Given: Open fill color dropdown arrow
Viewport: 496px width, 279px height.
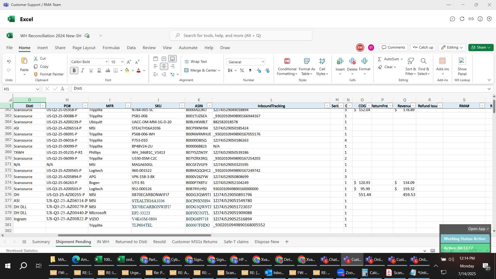Looking at the screenshot, I should coord(133,71).
